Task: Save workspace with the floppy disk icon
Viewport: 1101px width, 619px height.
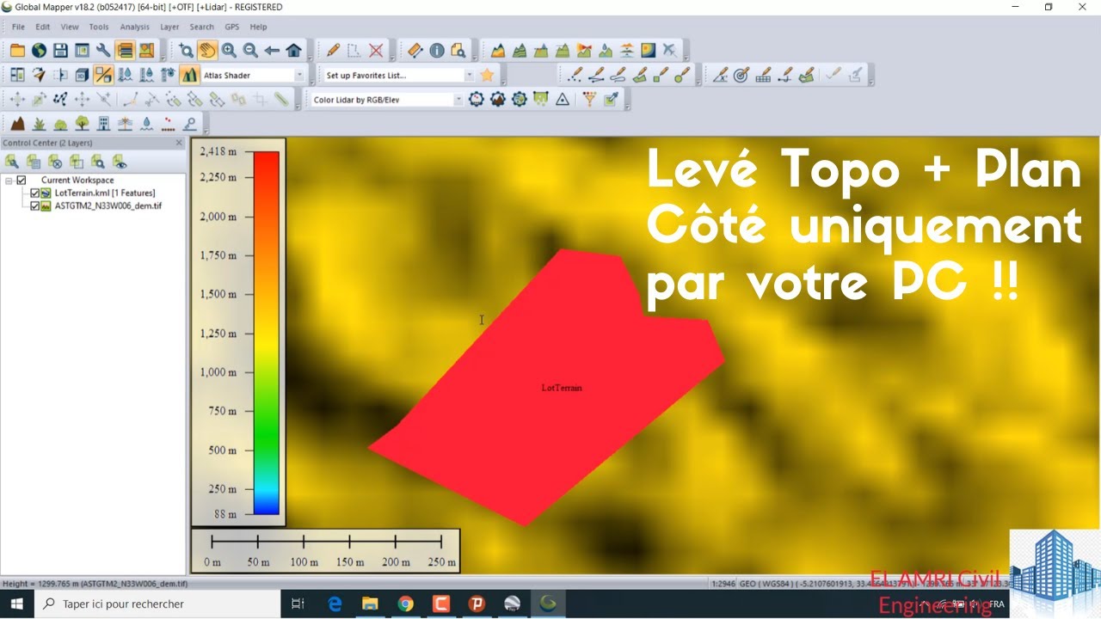Action: pyautogui.click(x=60, y=51)
